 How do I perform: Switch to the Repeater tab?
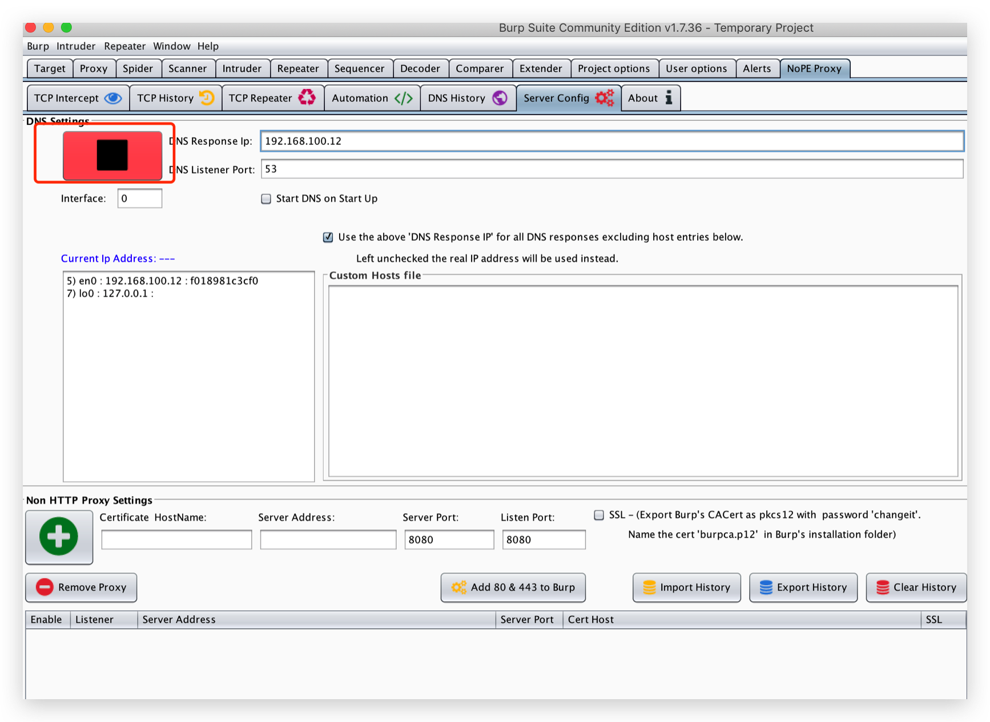pyautogui.click(x=298, y=68)
